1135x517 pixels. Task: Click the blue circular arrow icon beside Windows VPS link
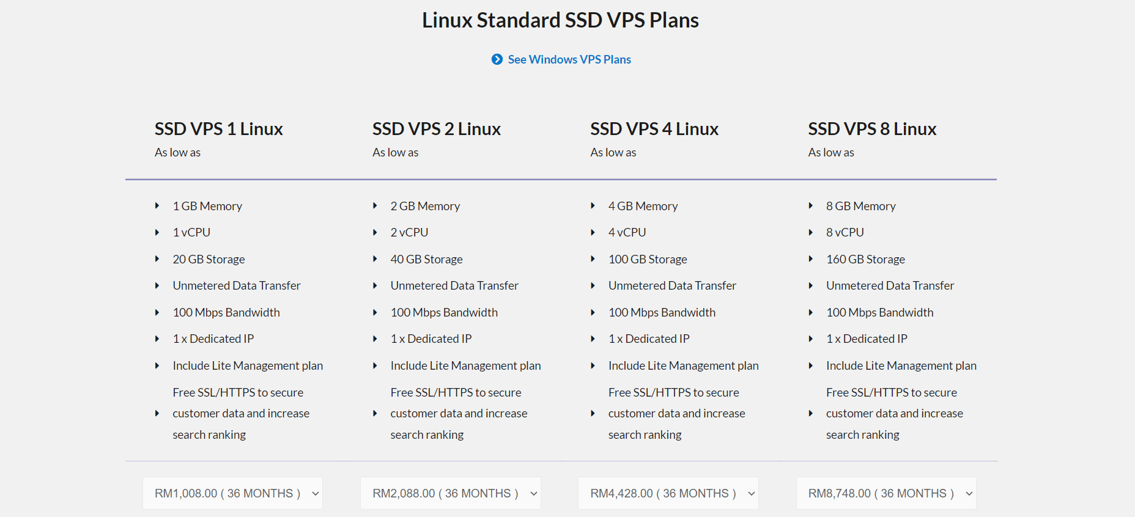pyautogui.click(x=497, y=59)
